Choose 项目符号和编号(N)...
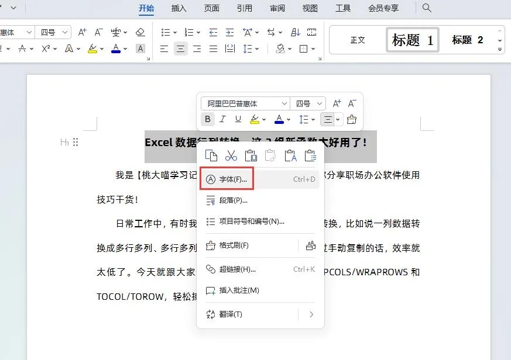 click(260, 221)
